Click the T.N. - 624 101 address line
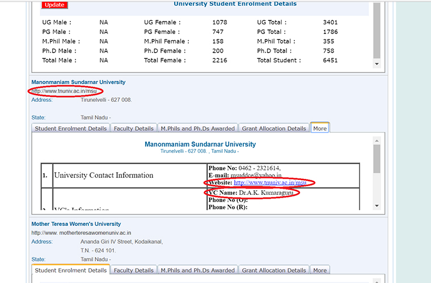431x283 pixels. click(98, 250)
